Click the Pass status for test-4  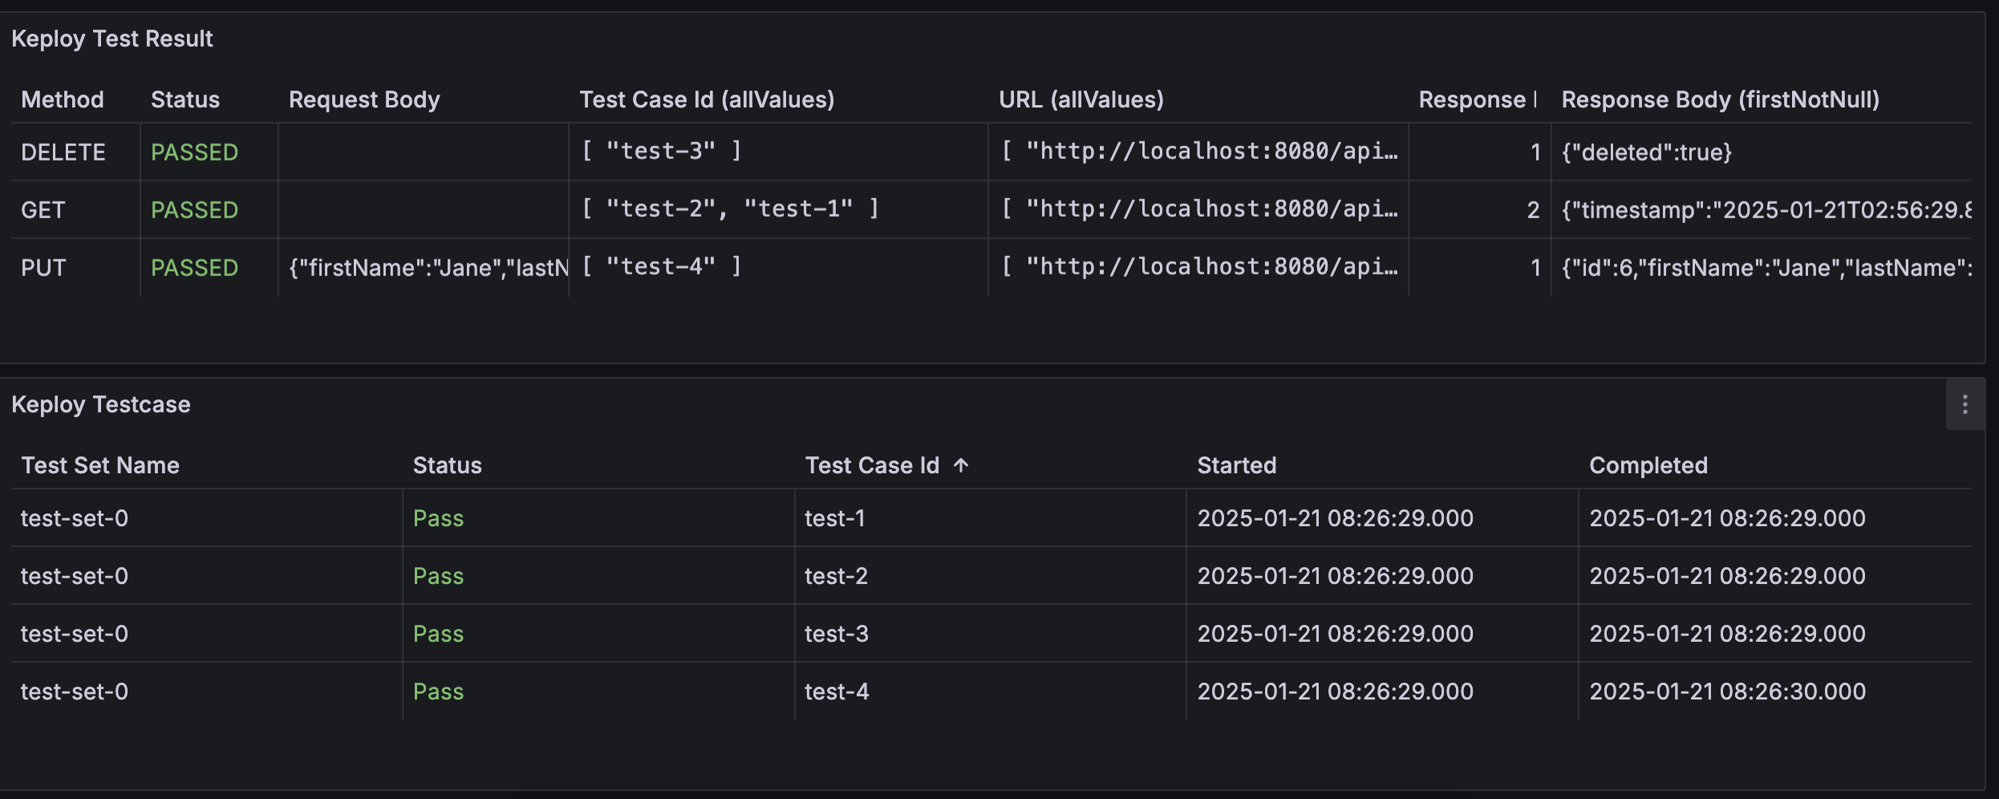[x=438, y=692]
